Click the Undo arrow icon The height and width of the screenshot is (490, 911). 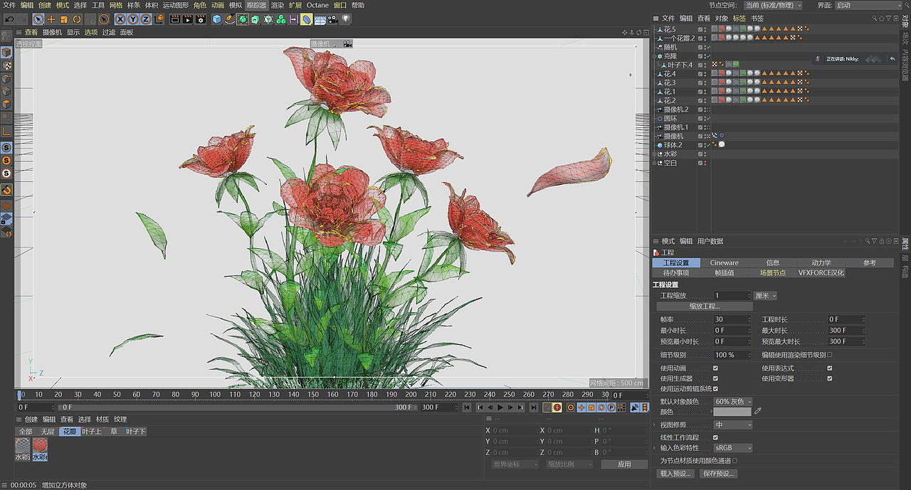pos(10,19)
